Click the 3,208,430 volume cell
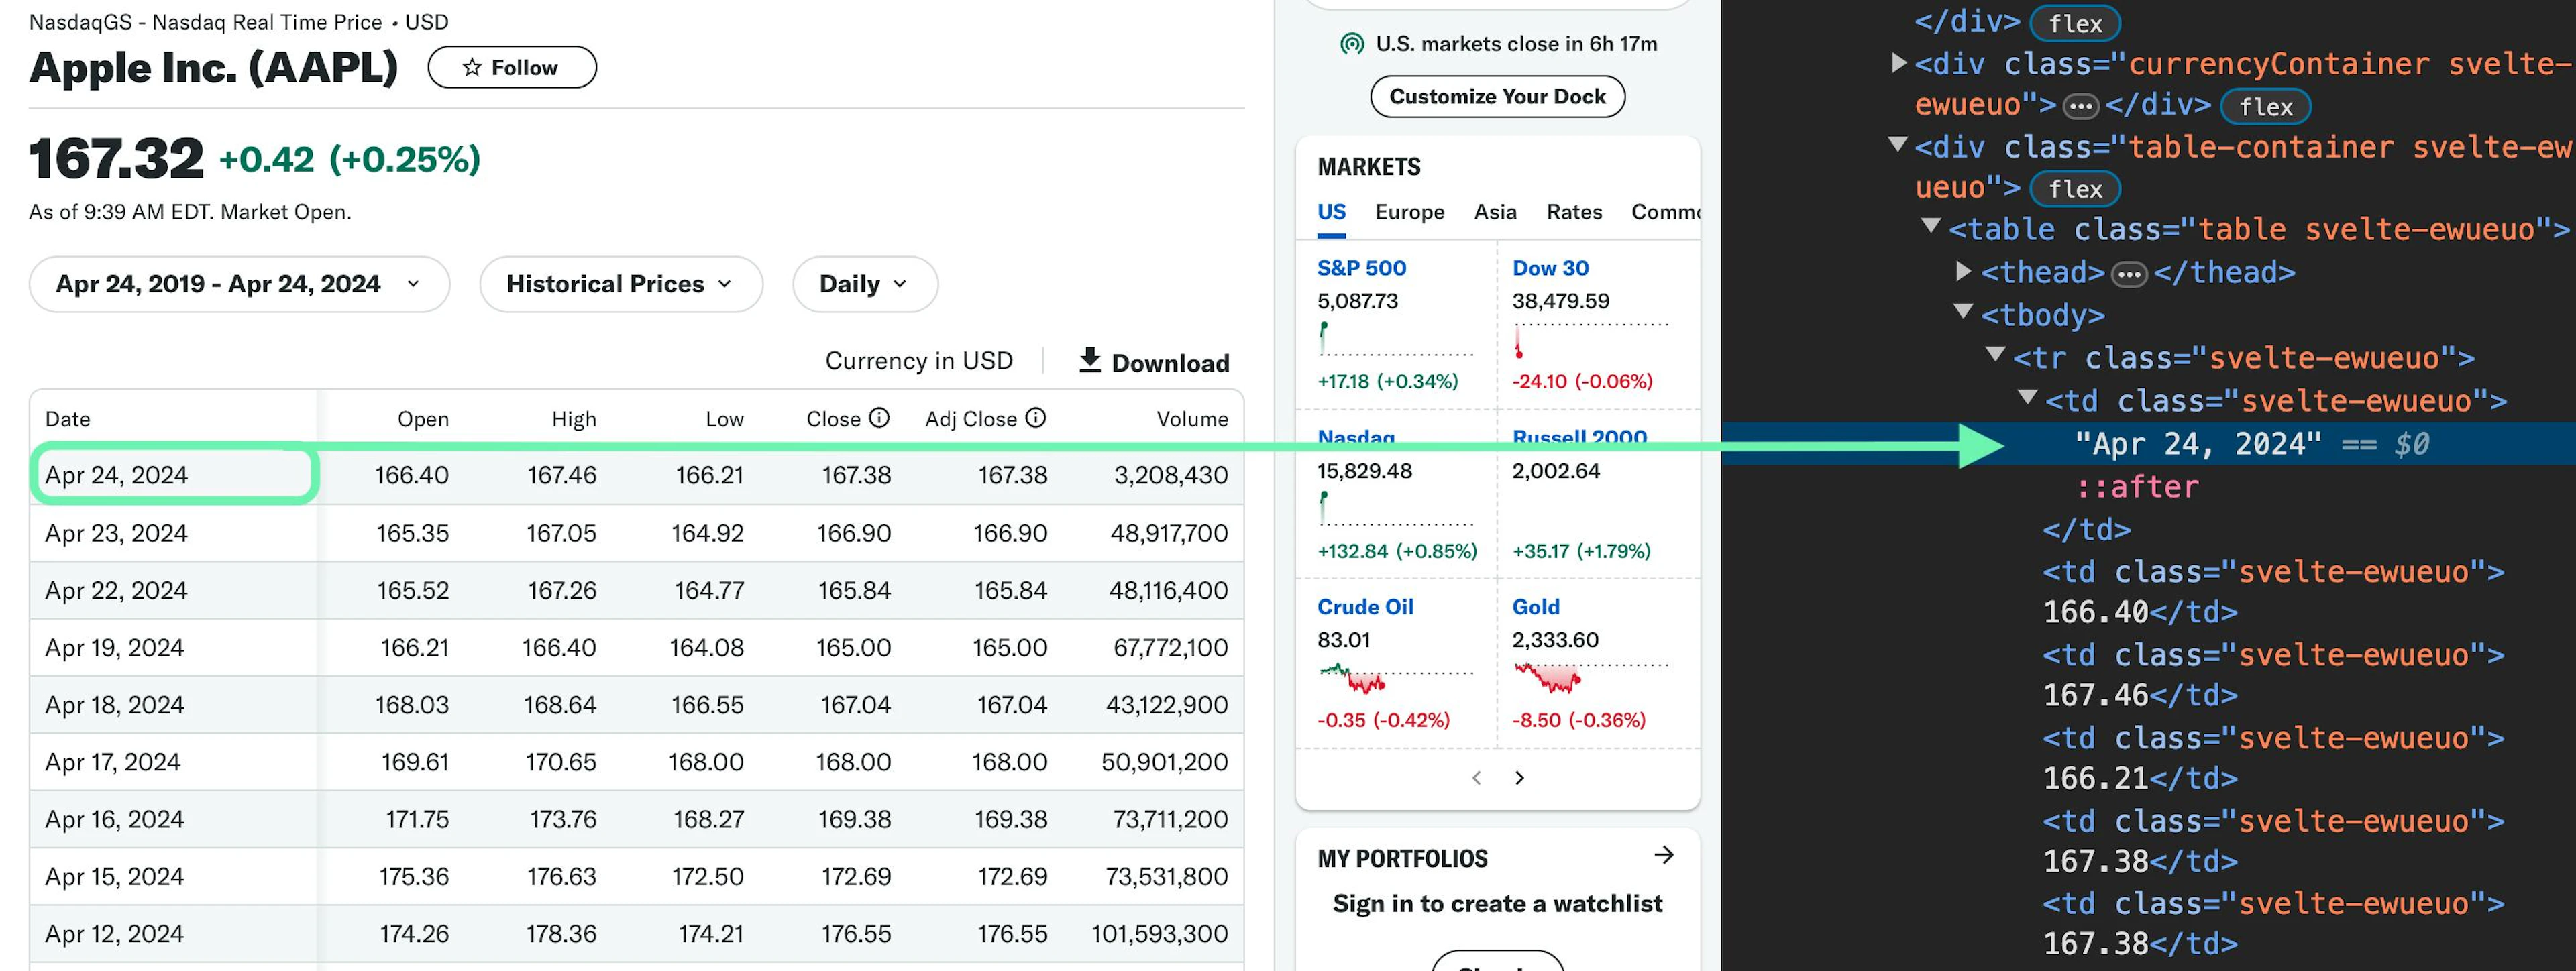 point(1171,475)
